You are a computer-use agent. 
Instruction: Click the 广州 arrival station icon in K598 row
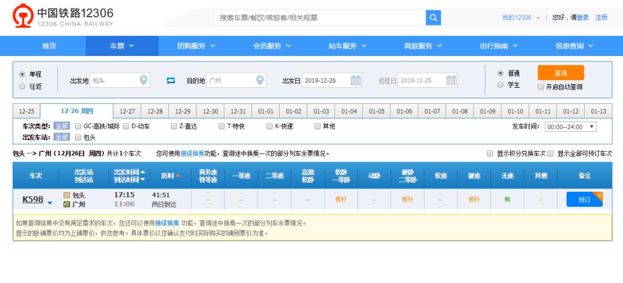67,204
